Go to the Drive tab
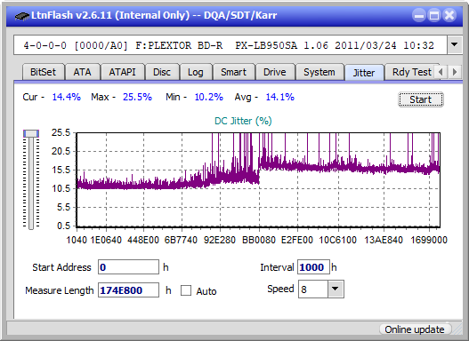The width and height of the screenshot is (469, 341). pyautogui.click(x=275, y=72)
